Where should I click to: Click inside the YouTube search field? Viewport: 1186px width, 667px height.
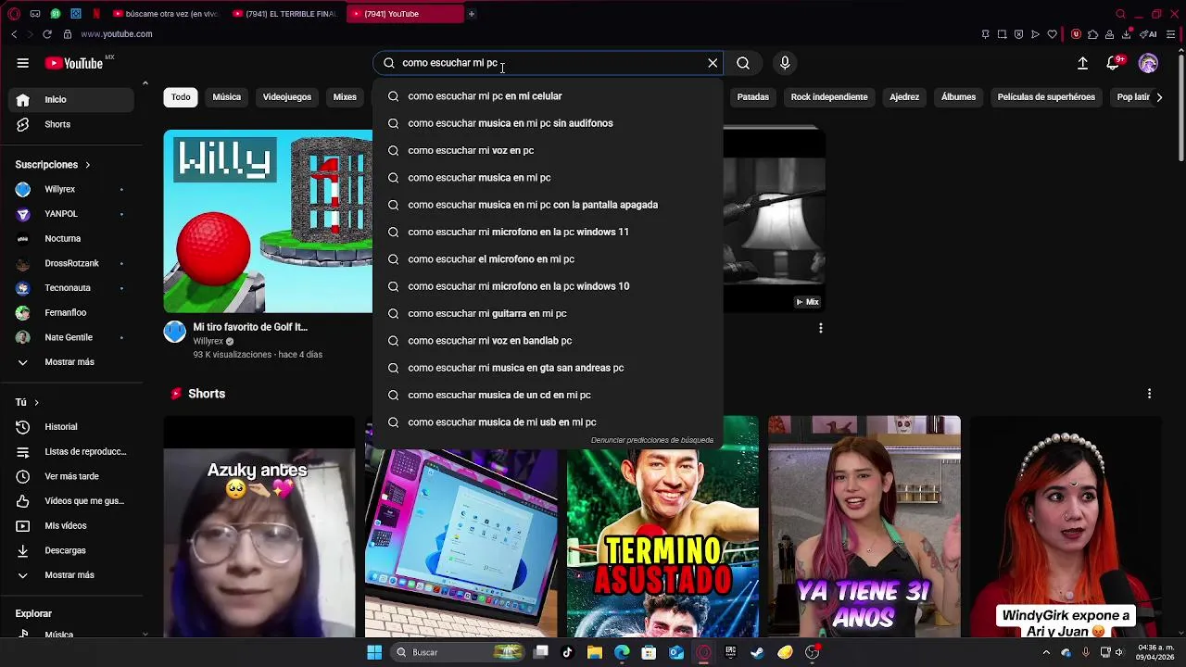tap(549, 63)
